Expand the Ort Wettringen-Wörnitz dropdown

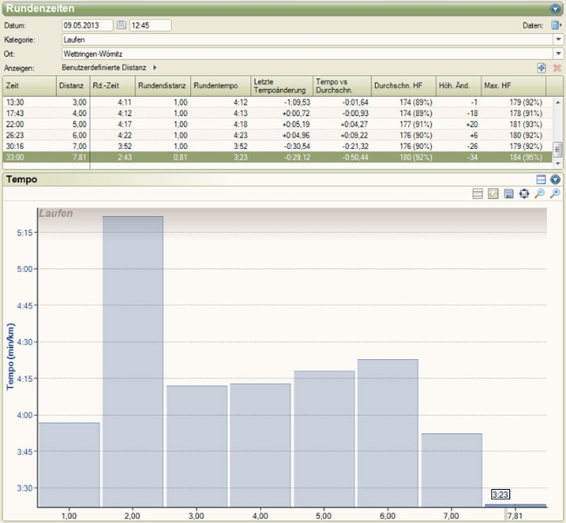(558, 54)
